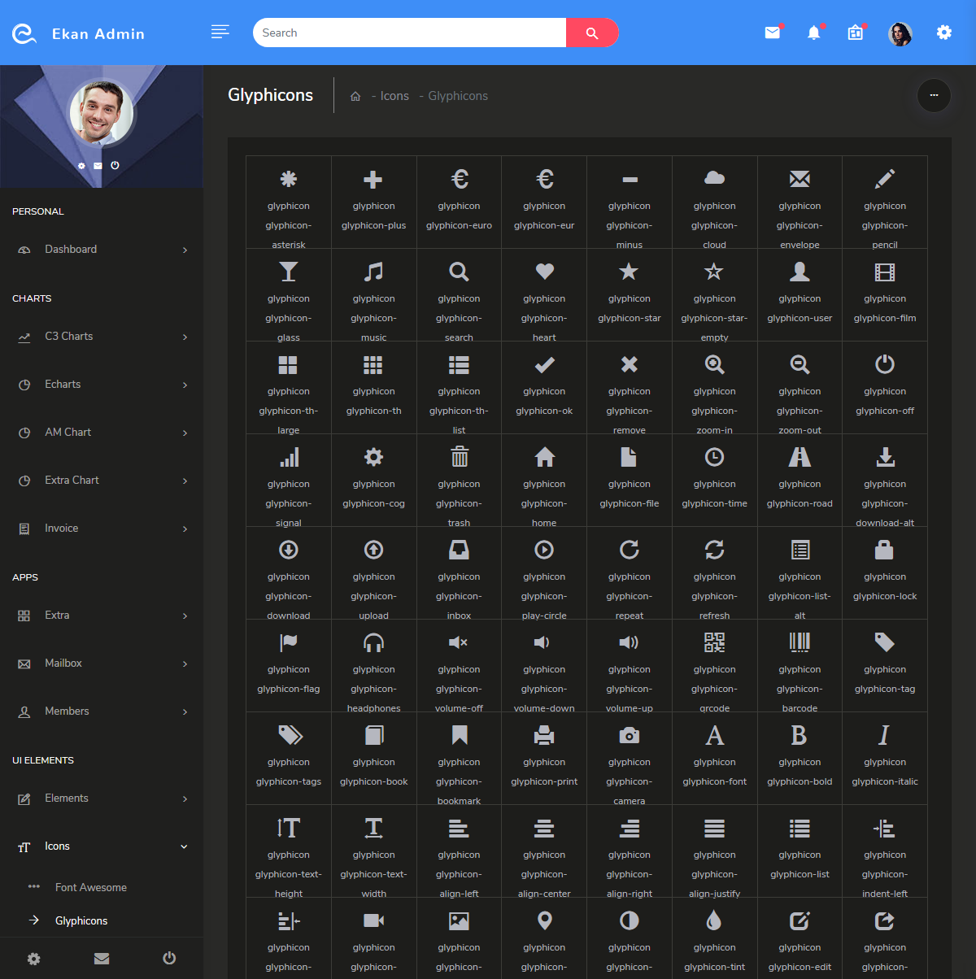Select the glyphicon-home icon
This screenshot has height=979, width=976.
click(544, 457)
